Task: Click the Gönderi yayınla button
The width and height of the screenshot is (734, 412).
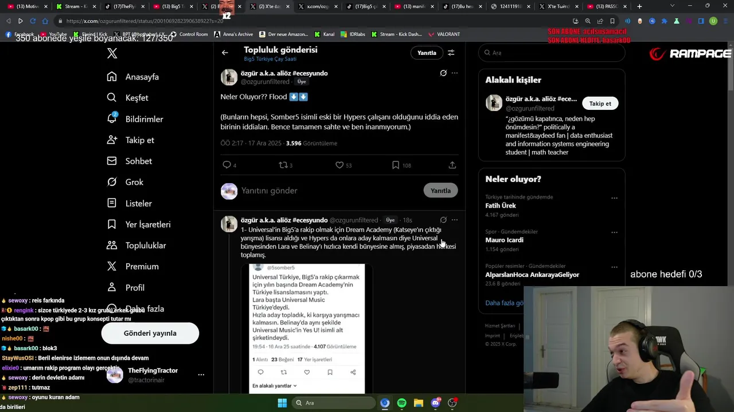Action: tap(150, 333)
